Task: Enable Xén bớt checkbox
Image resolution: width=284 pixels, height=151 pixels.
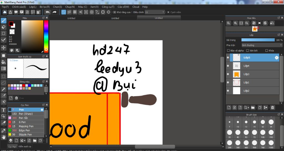Action: click(247, 51)
